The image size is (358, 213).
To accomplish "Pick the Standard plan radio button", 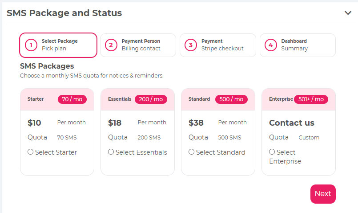I will [x=192, y=152].
